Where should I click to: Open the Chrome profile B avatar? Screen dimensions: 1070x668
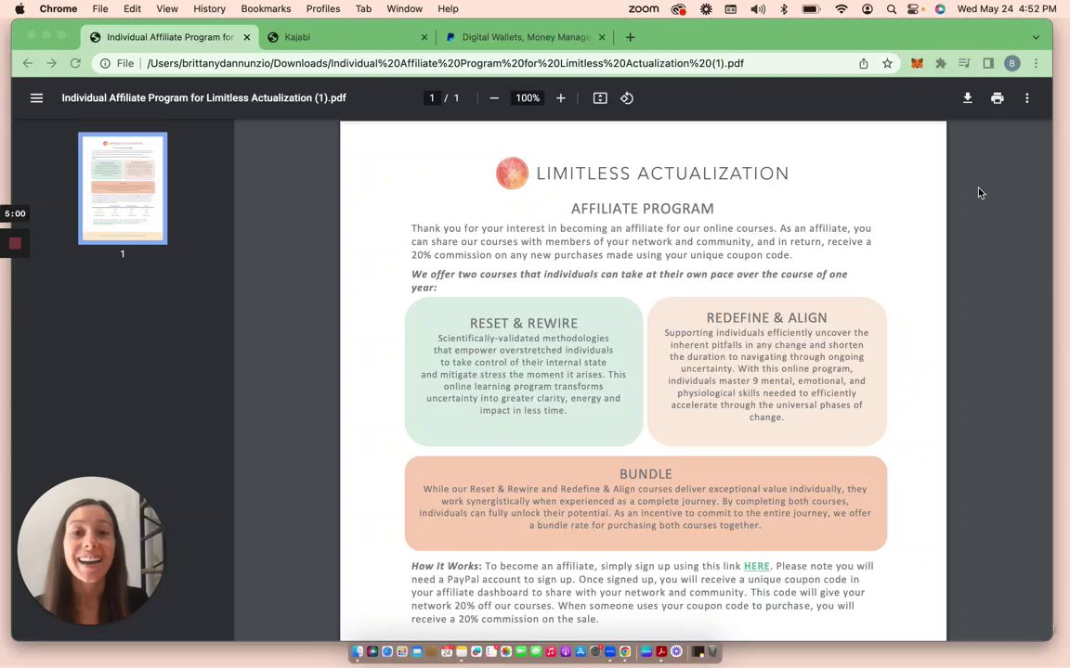(1012, 63)
